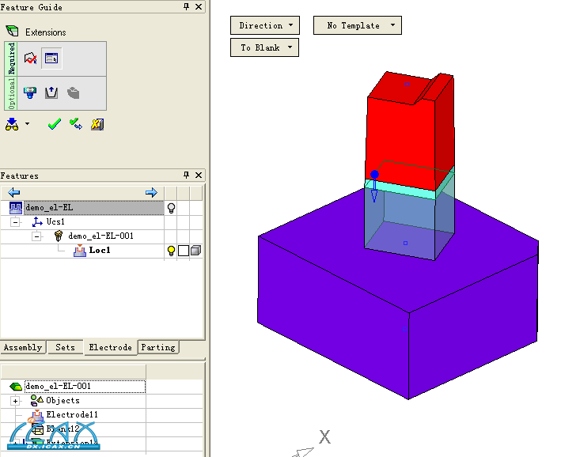Select the parameters dialog required step icon

[51, 59]
